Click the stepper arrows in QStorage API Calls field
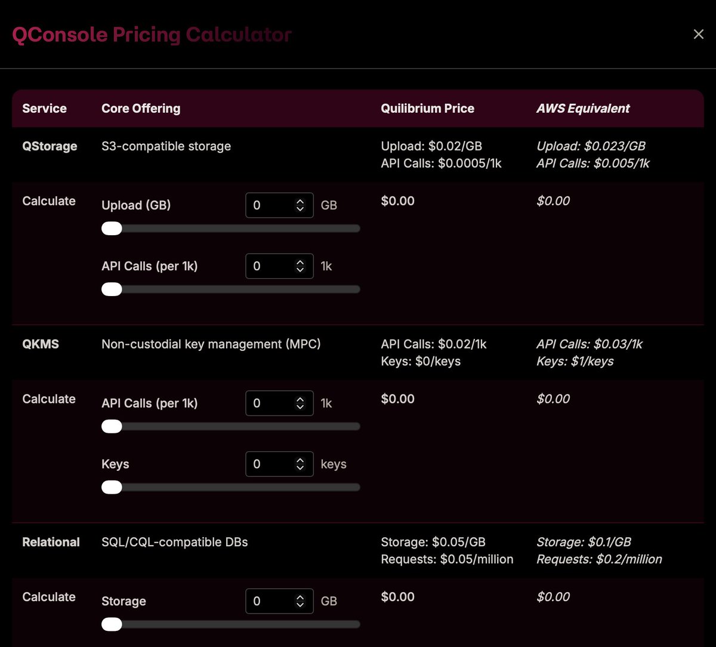 (x=300, y=266)
